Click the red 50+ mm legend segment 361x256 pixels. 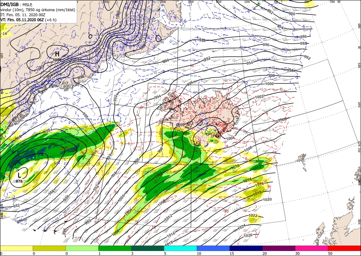pyautogui.click(x=344, y=248)
